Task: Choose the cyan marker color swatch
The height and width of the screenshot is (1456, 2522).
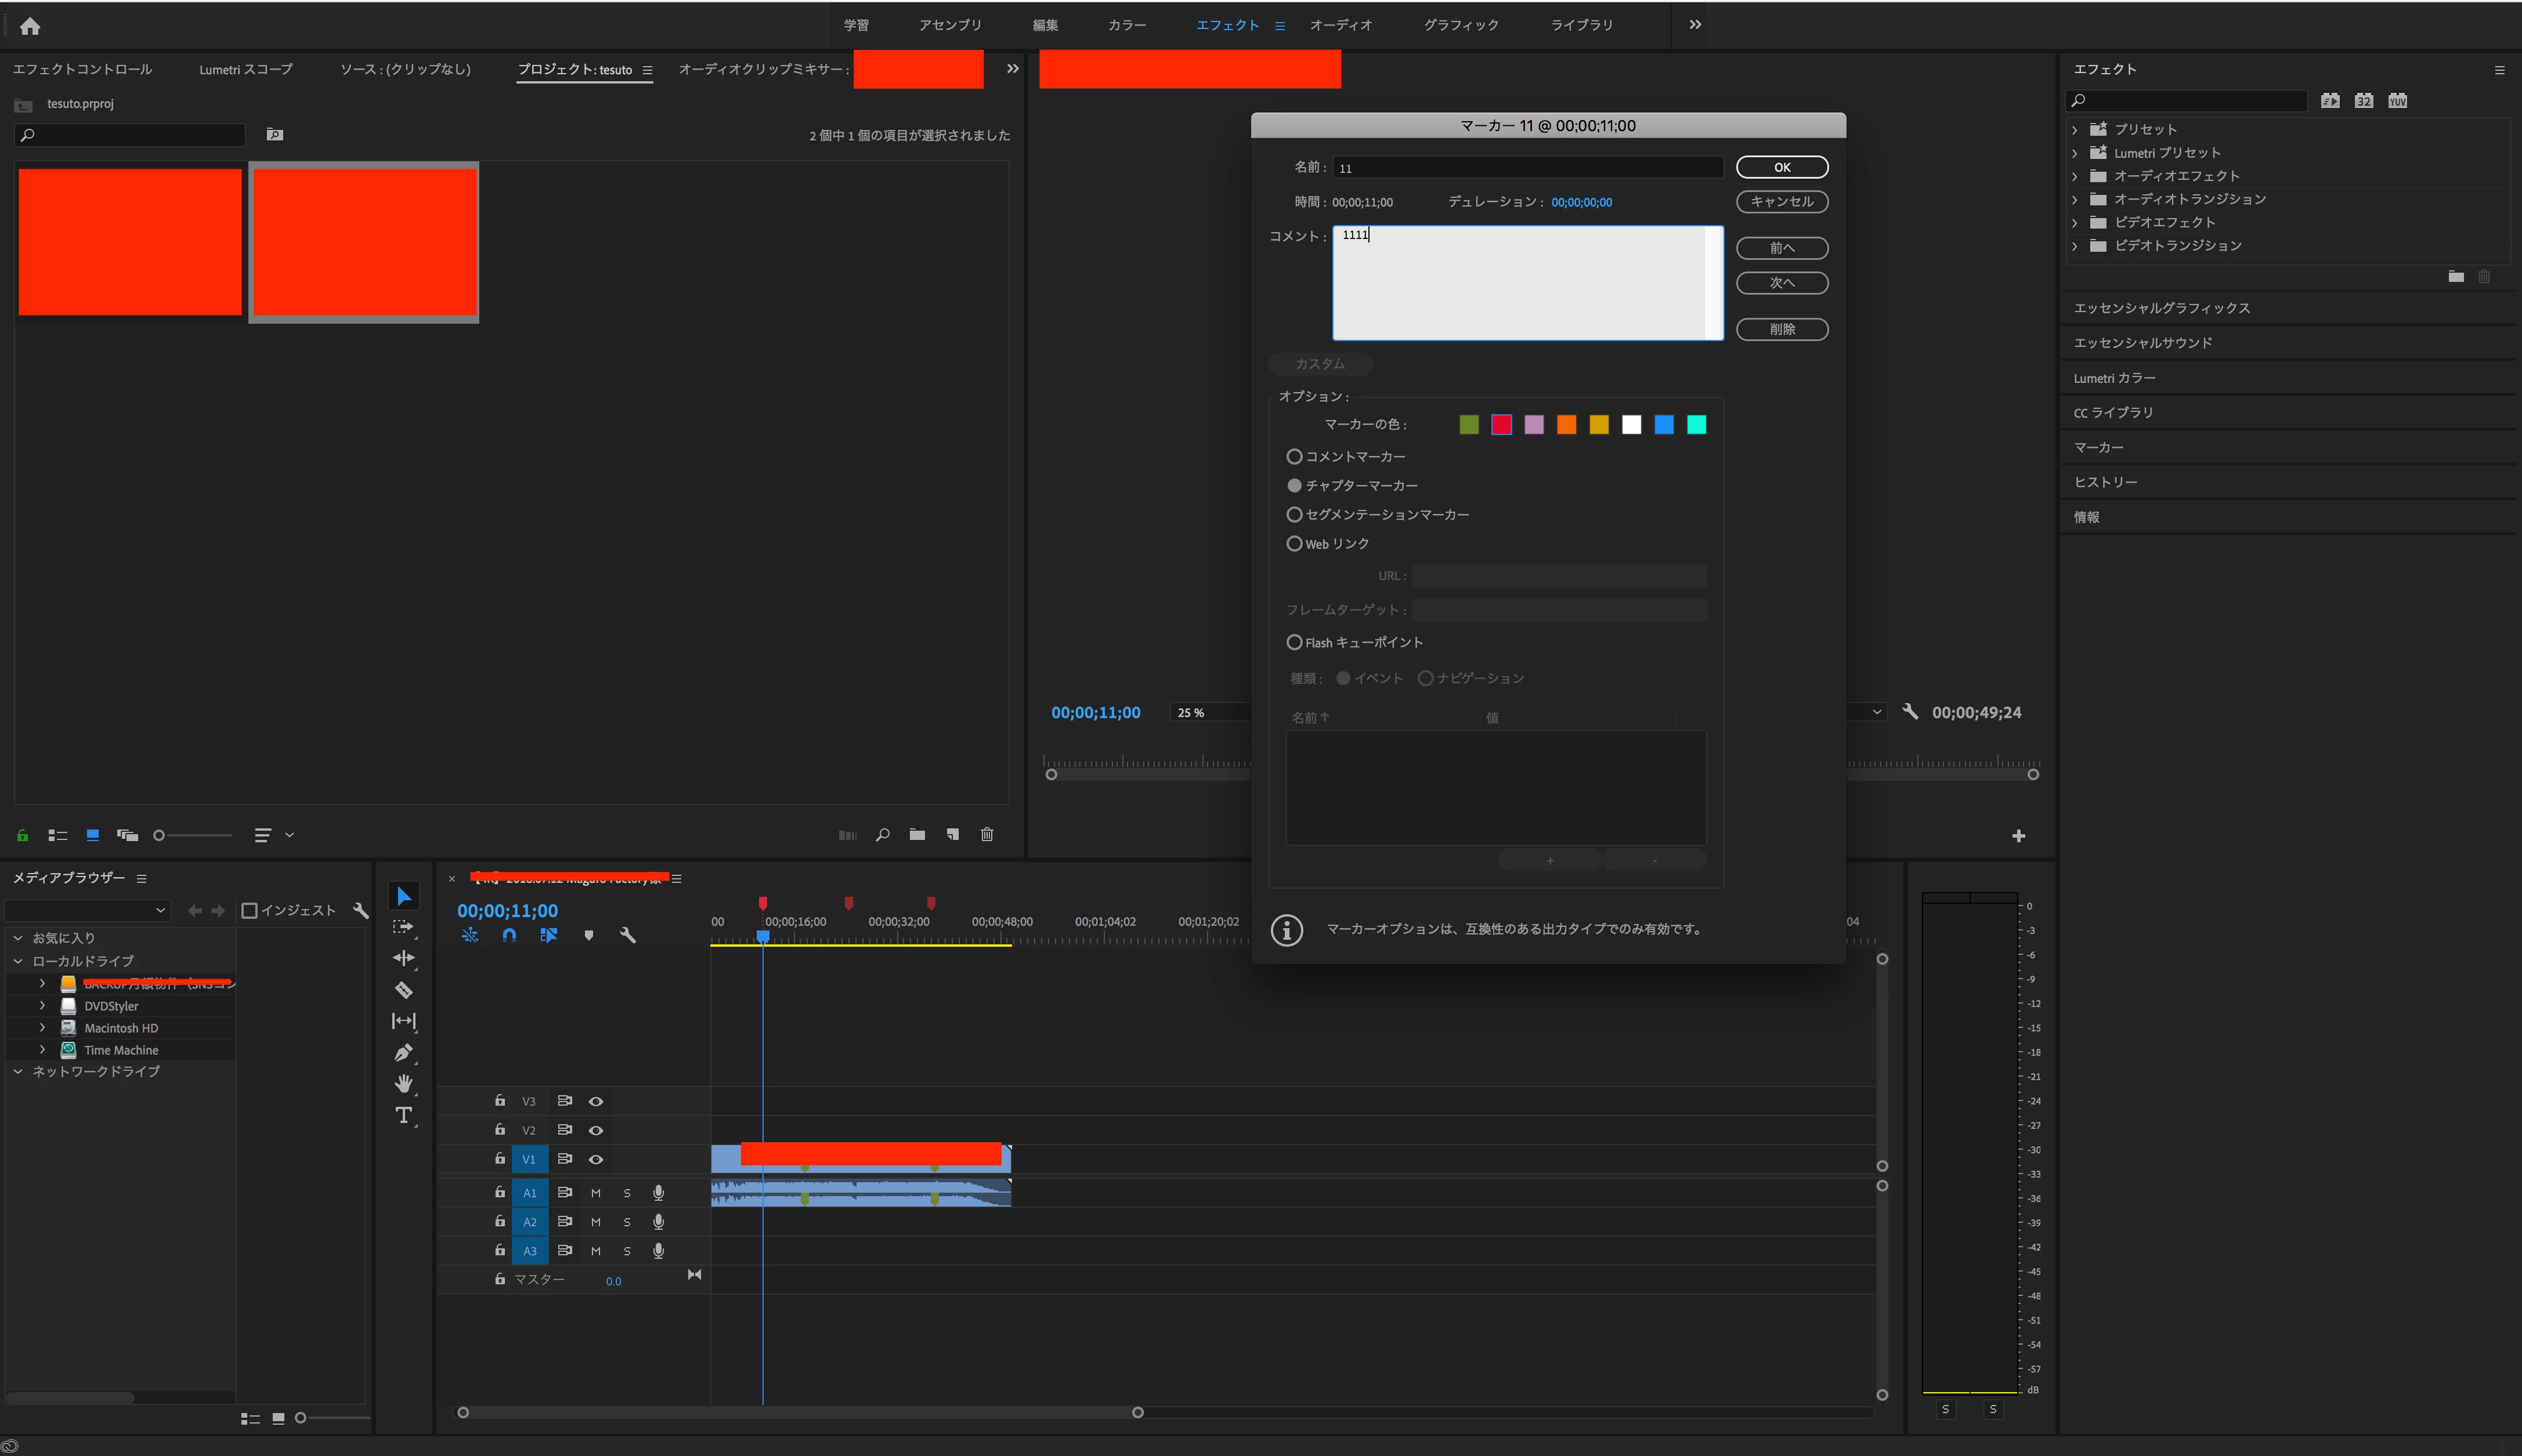Action: tap(1696, 425)
